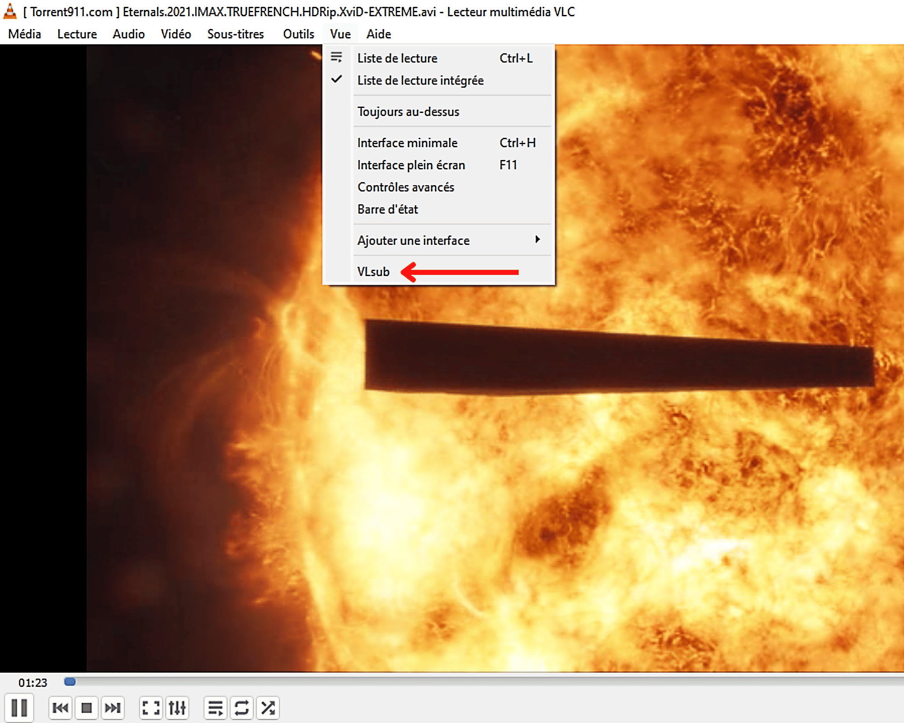
Task: Open the Sous-titres menu
Action: [235, 34]
